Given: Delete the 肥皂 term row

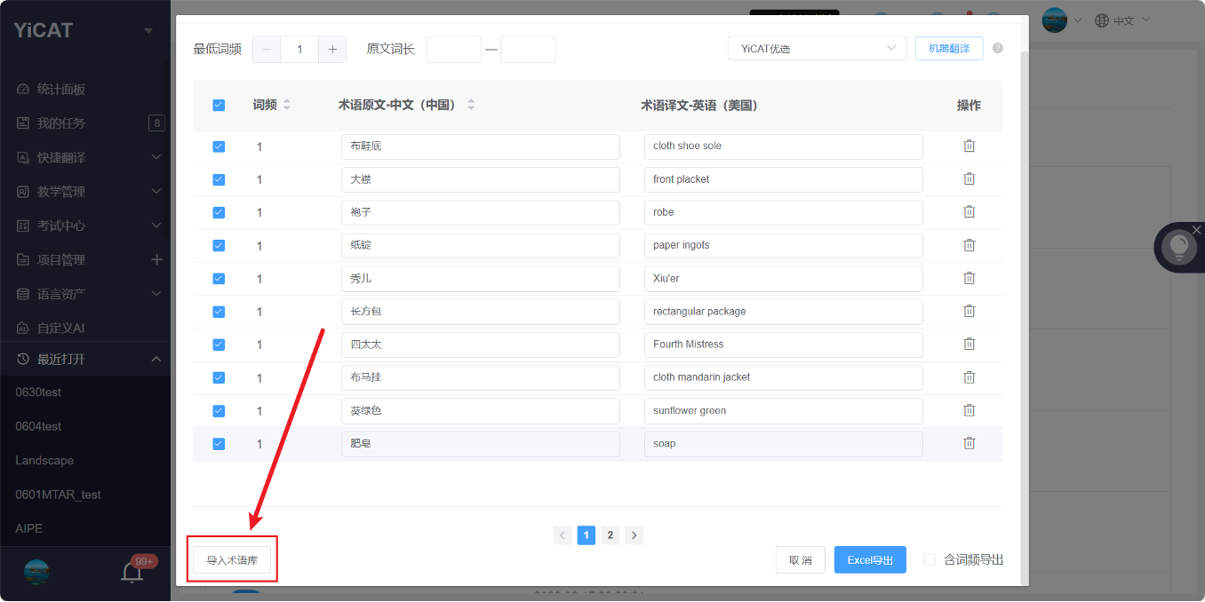Looking at the screenshot, I should pyautogui.click(x=969, y=443).
